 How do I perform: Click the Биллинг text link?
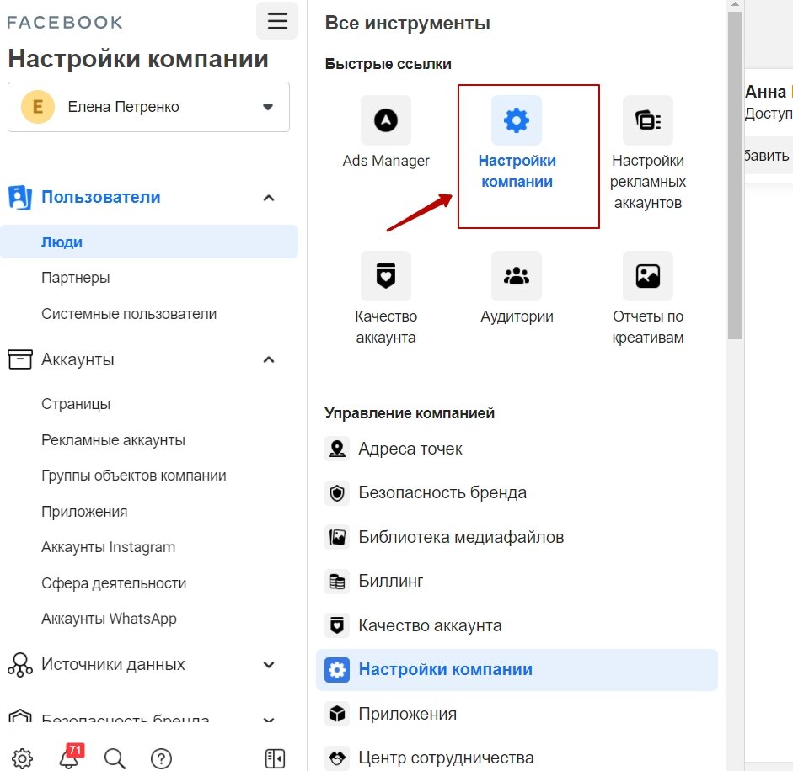(x=391, y=581)
